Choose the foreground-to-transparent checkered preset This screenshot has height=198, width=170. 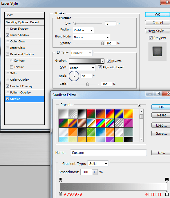click(x=73, y=114)
